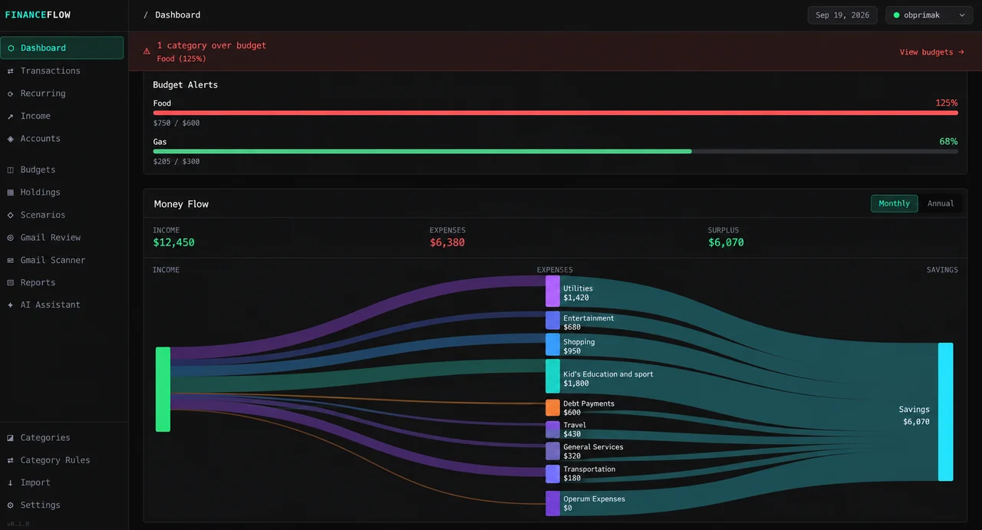Screen dimensions: 982x530
Task: Click the 125% Food percentage
Action: click(947, 103)
